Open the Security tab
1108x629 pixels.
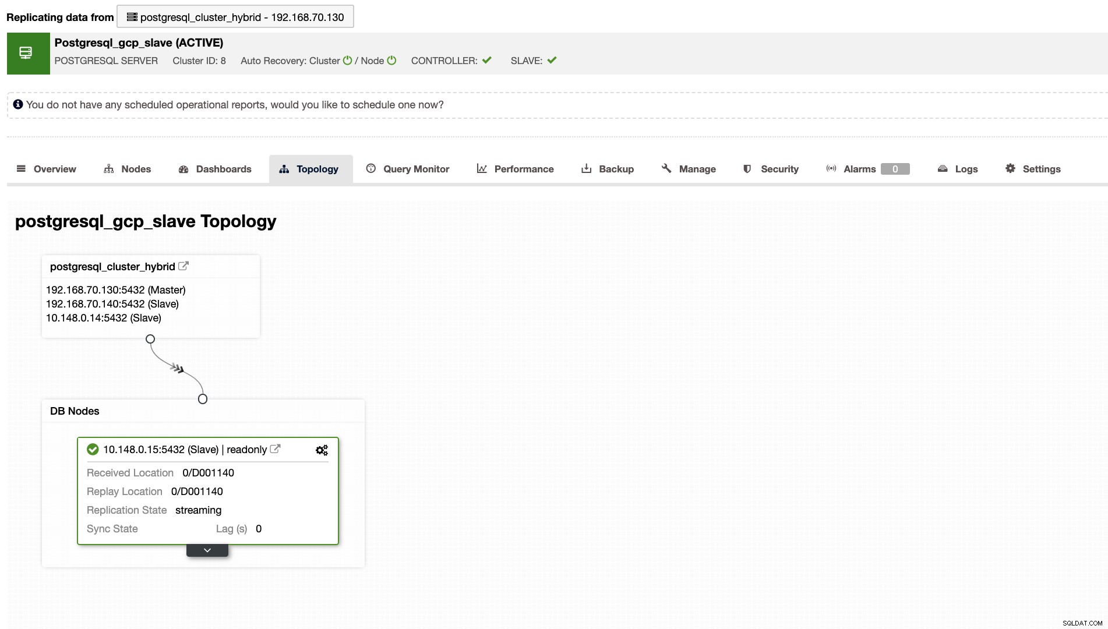click(x=771, y=169)
